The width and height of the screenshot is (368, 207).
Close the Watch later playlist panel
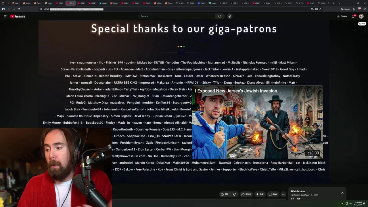(342, 193)
